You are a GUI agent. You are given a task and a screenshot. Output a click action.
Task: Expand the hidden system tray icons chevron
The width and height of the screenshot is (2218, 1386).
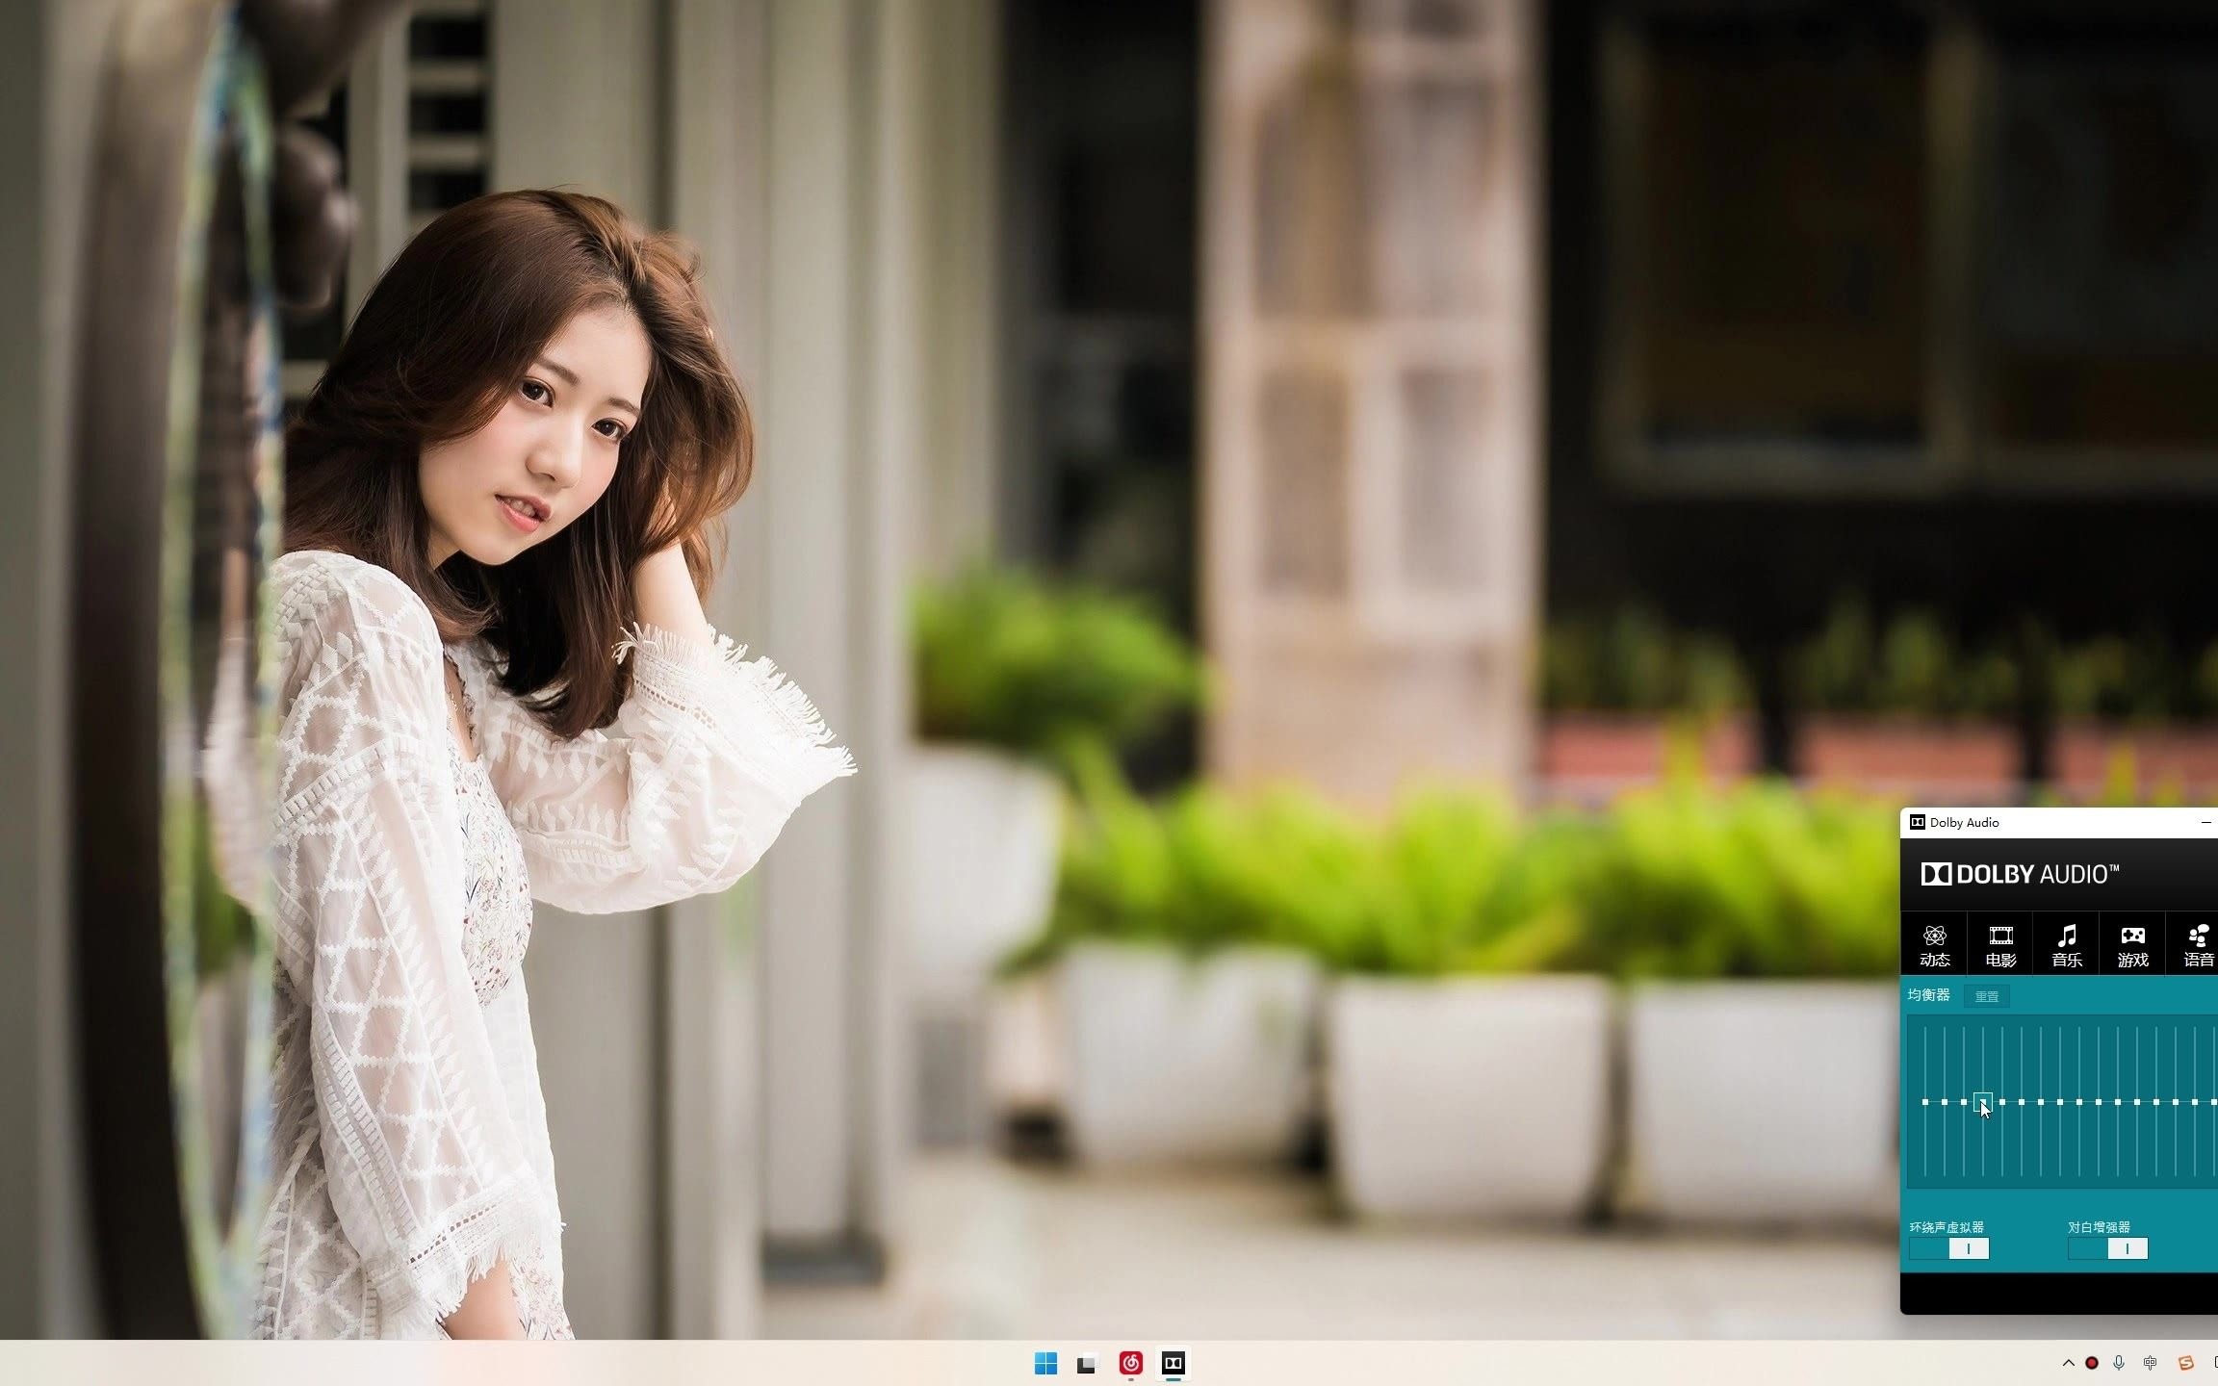tap(2068, 1363)
